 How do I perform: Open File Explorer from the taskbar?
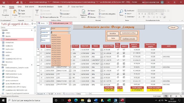pos(83,100)
